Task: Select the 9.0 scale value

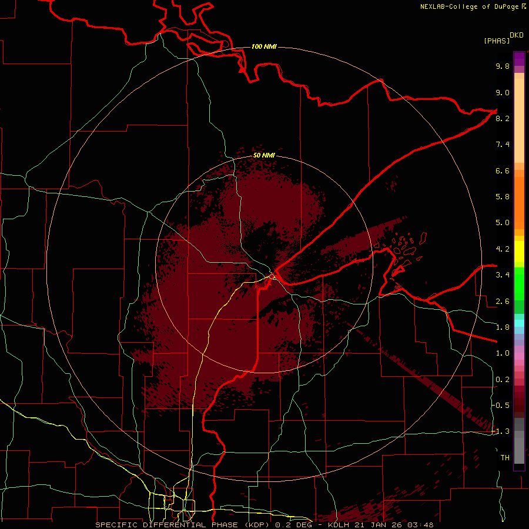Action: click(x=503, y=92)
